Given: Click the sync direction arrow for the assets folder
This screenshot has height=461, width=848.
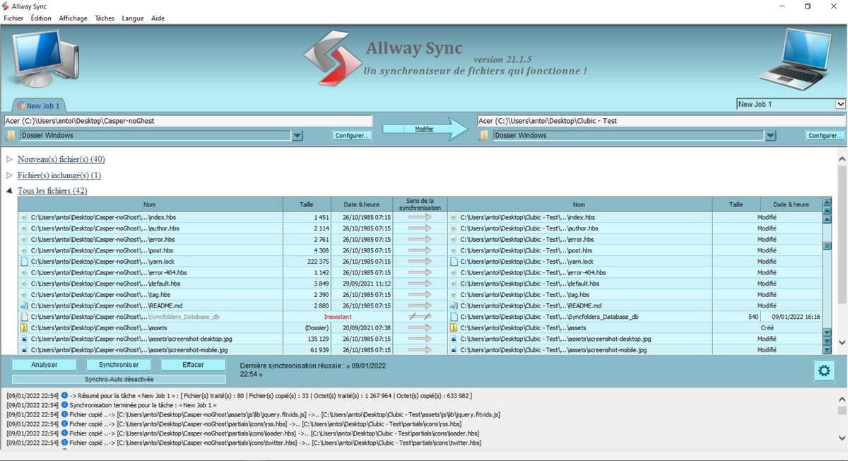Looking at the screenshot, I should click(x=420, y=328).
